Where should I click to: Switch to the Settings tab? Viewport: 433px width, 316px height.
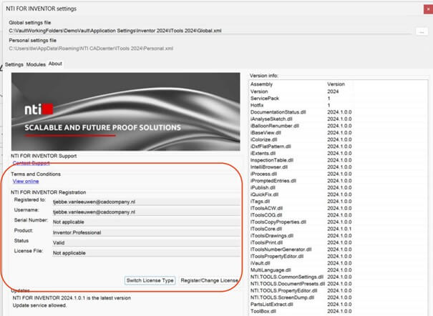point(14,64)
